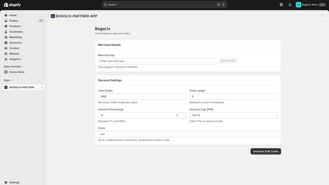Expand the Apps section
Viewport: 329px width, 185px height.
click(x=8, y=80)
